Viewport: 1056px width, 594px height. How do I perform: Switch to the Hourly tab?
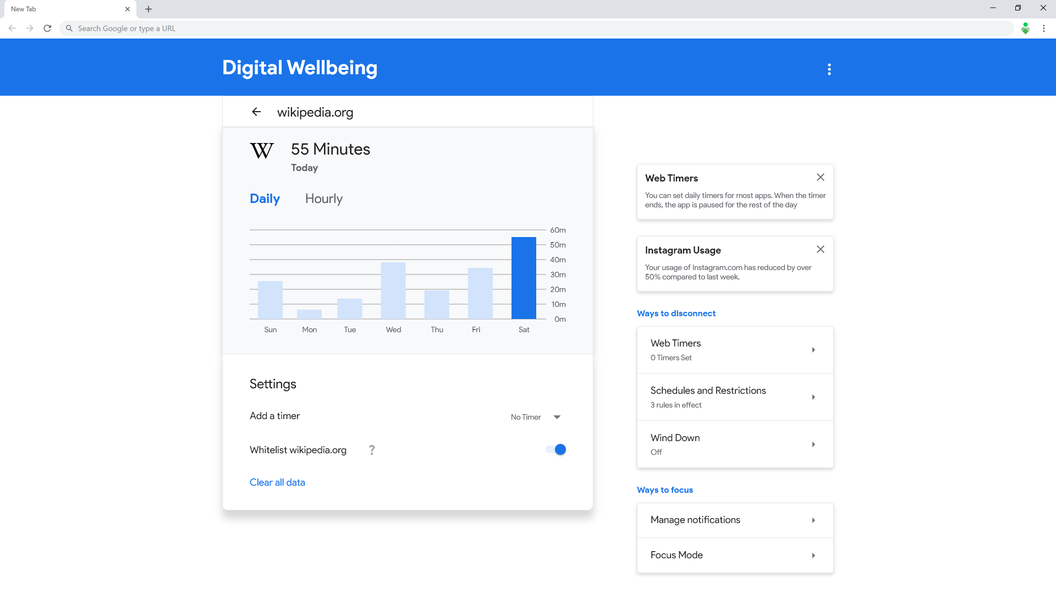[323, 199]
